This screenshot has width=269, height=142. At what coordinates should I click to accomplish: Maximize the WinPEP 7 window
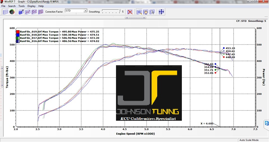pos(255,1)
